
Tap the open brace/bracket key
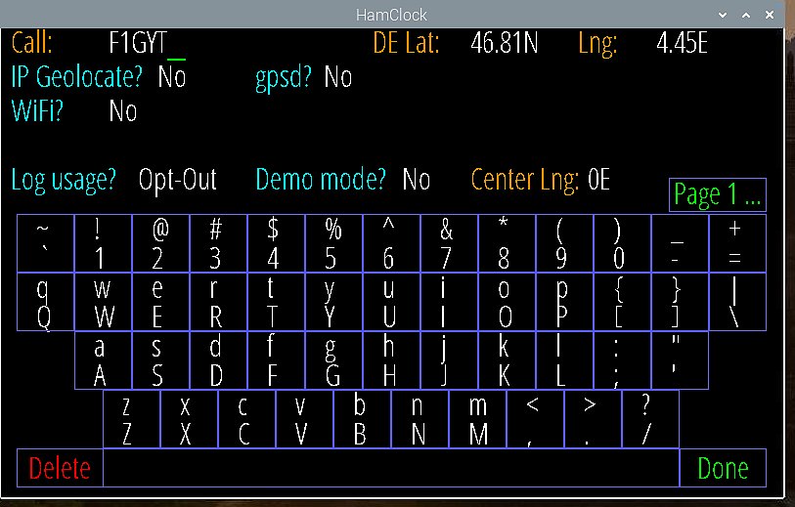coord(622,302)
